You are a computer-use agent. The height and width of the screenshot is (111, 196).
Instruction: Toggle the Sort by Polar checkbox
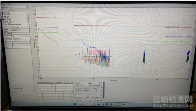(3, 21)
